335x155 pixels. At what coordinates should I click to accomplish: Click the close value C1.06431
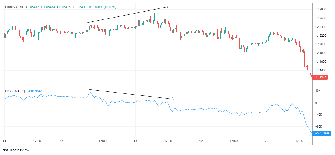coord(79,7)
